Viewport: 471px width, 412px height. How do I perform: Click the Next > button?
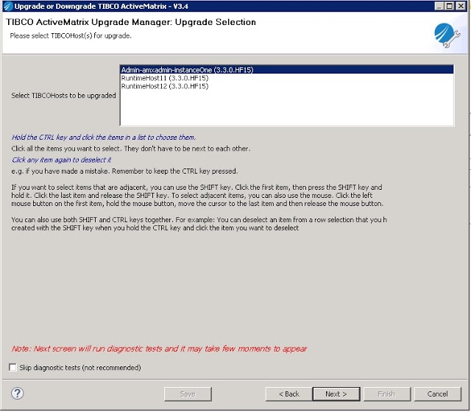pos(336,394)
